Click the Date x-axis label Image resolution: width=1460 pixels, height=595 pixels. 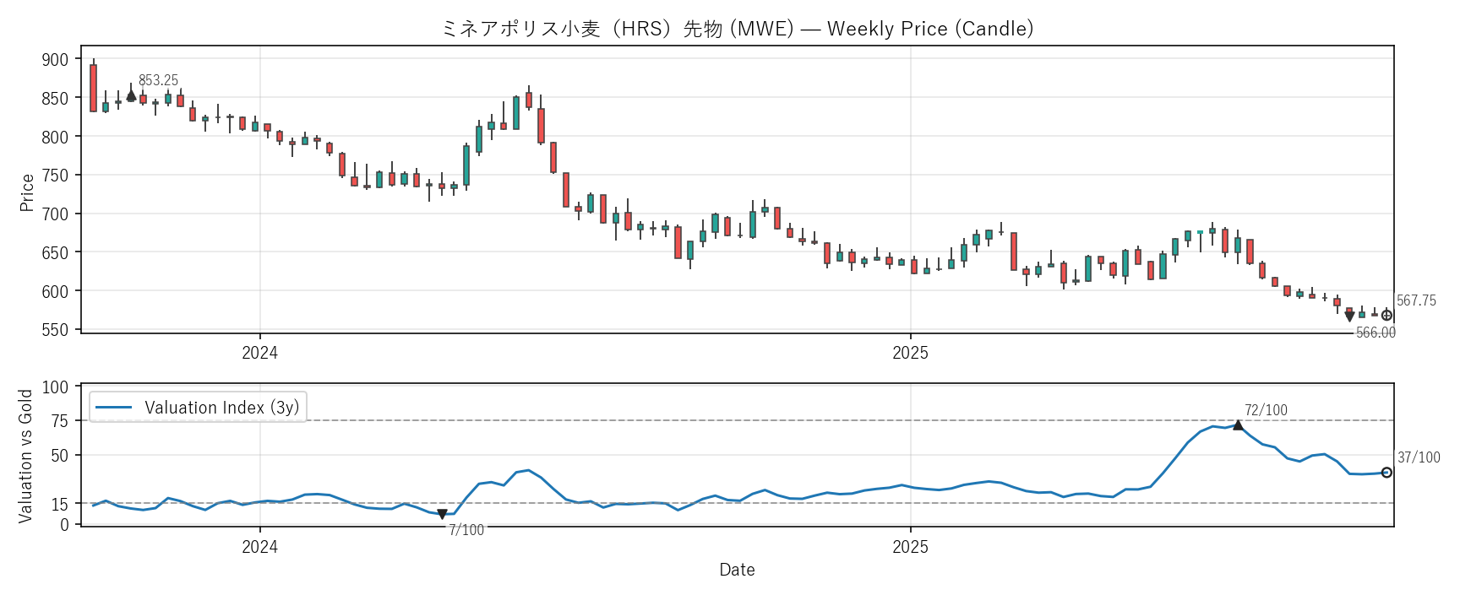737,570
